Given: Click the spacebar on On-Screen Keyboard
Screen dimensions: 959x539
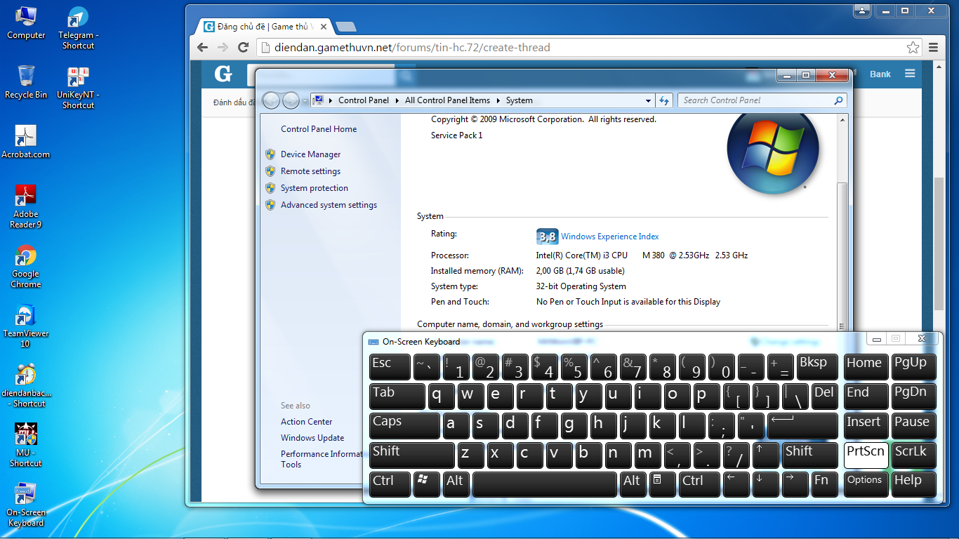Looking at the screenshot, I should point(545,484).
